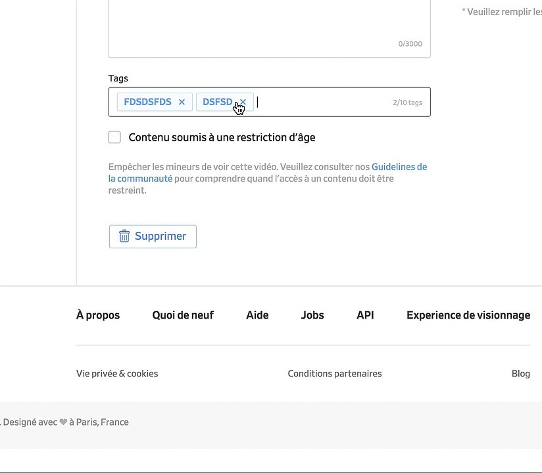Click the 0/3000 character counter

pyautogui.click(x=410, y=44)
